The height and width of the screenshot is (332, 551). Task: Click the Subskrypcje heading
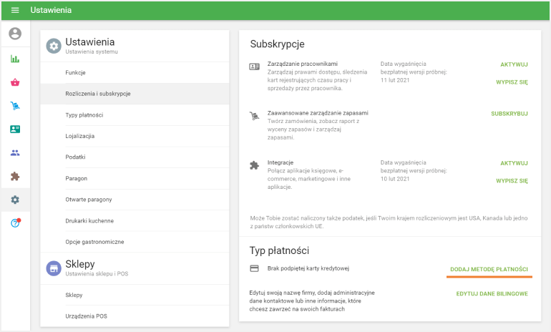pyautogui.click(x=277, y=44)
